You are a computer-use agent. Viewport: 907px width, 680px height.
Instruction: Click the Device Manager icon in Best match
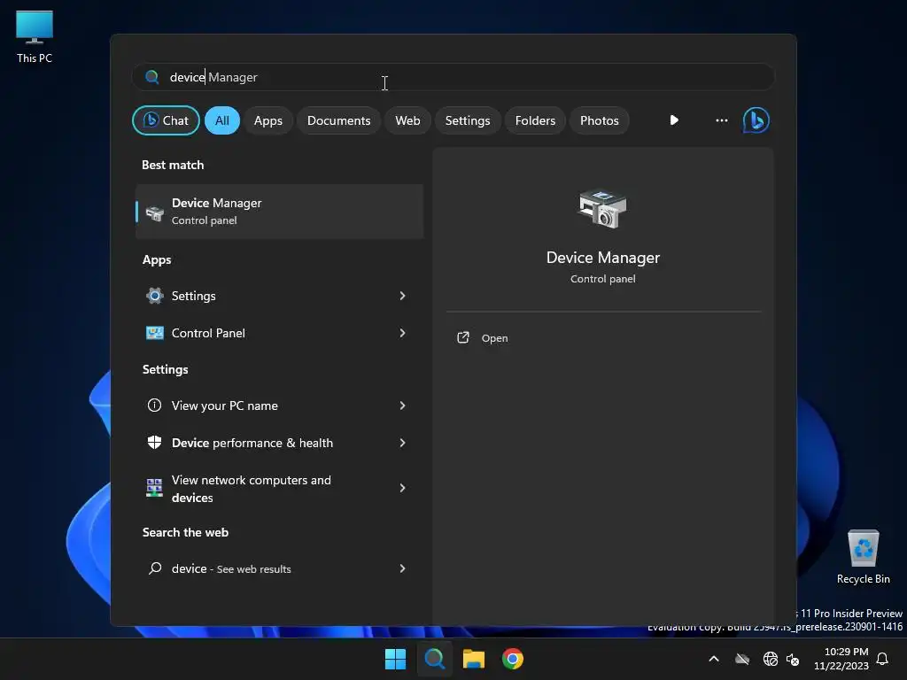pyautogui.click(x=154, y=212)
